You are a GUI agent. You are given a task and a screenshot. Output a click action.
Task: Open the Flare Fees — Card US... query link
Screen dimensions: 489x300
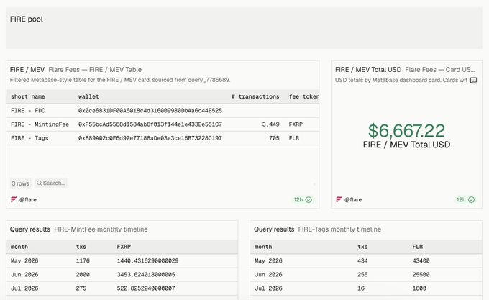439,70
